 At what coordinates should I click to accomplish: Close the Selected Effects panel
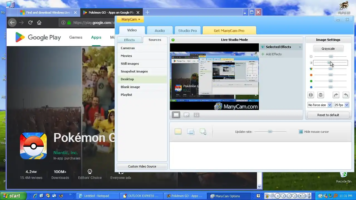300,47
